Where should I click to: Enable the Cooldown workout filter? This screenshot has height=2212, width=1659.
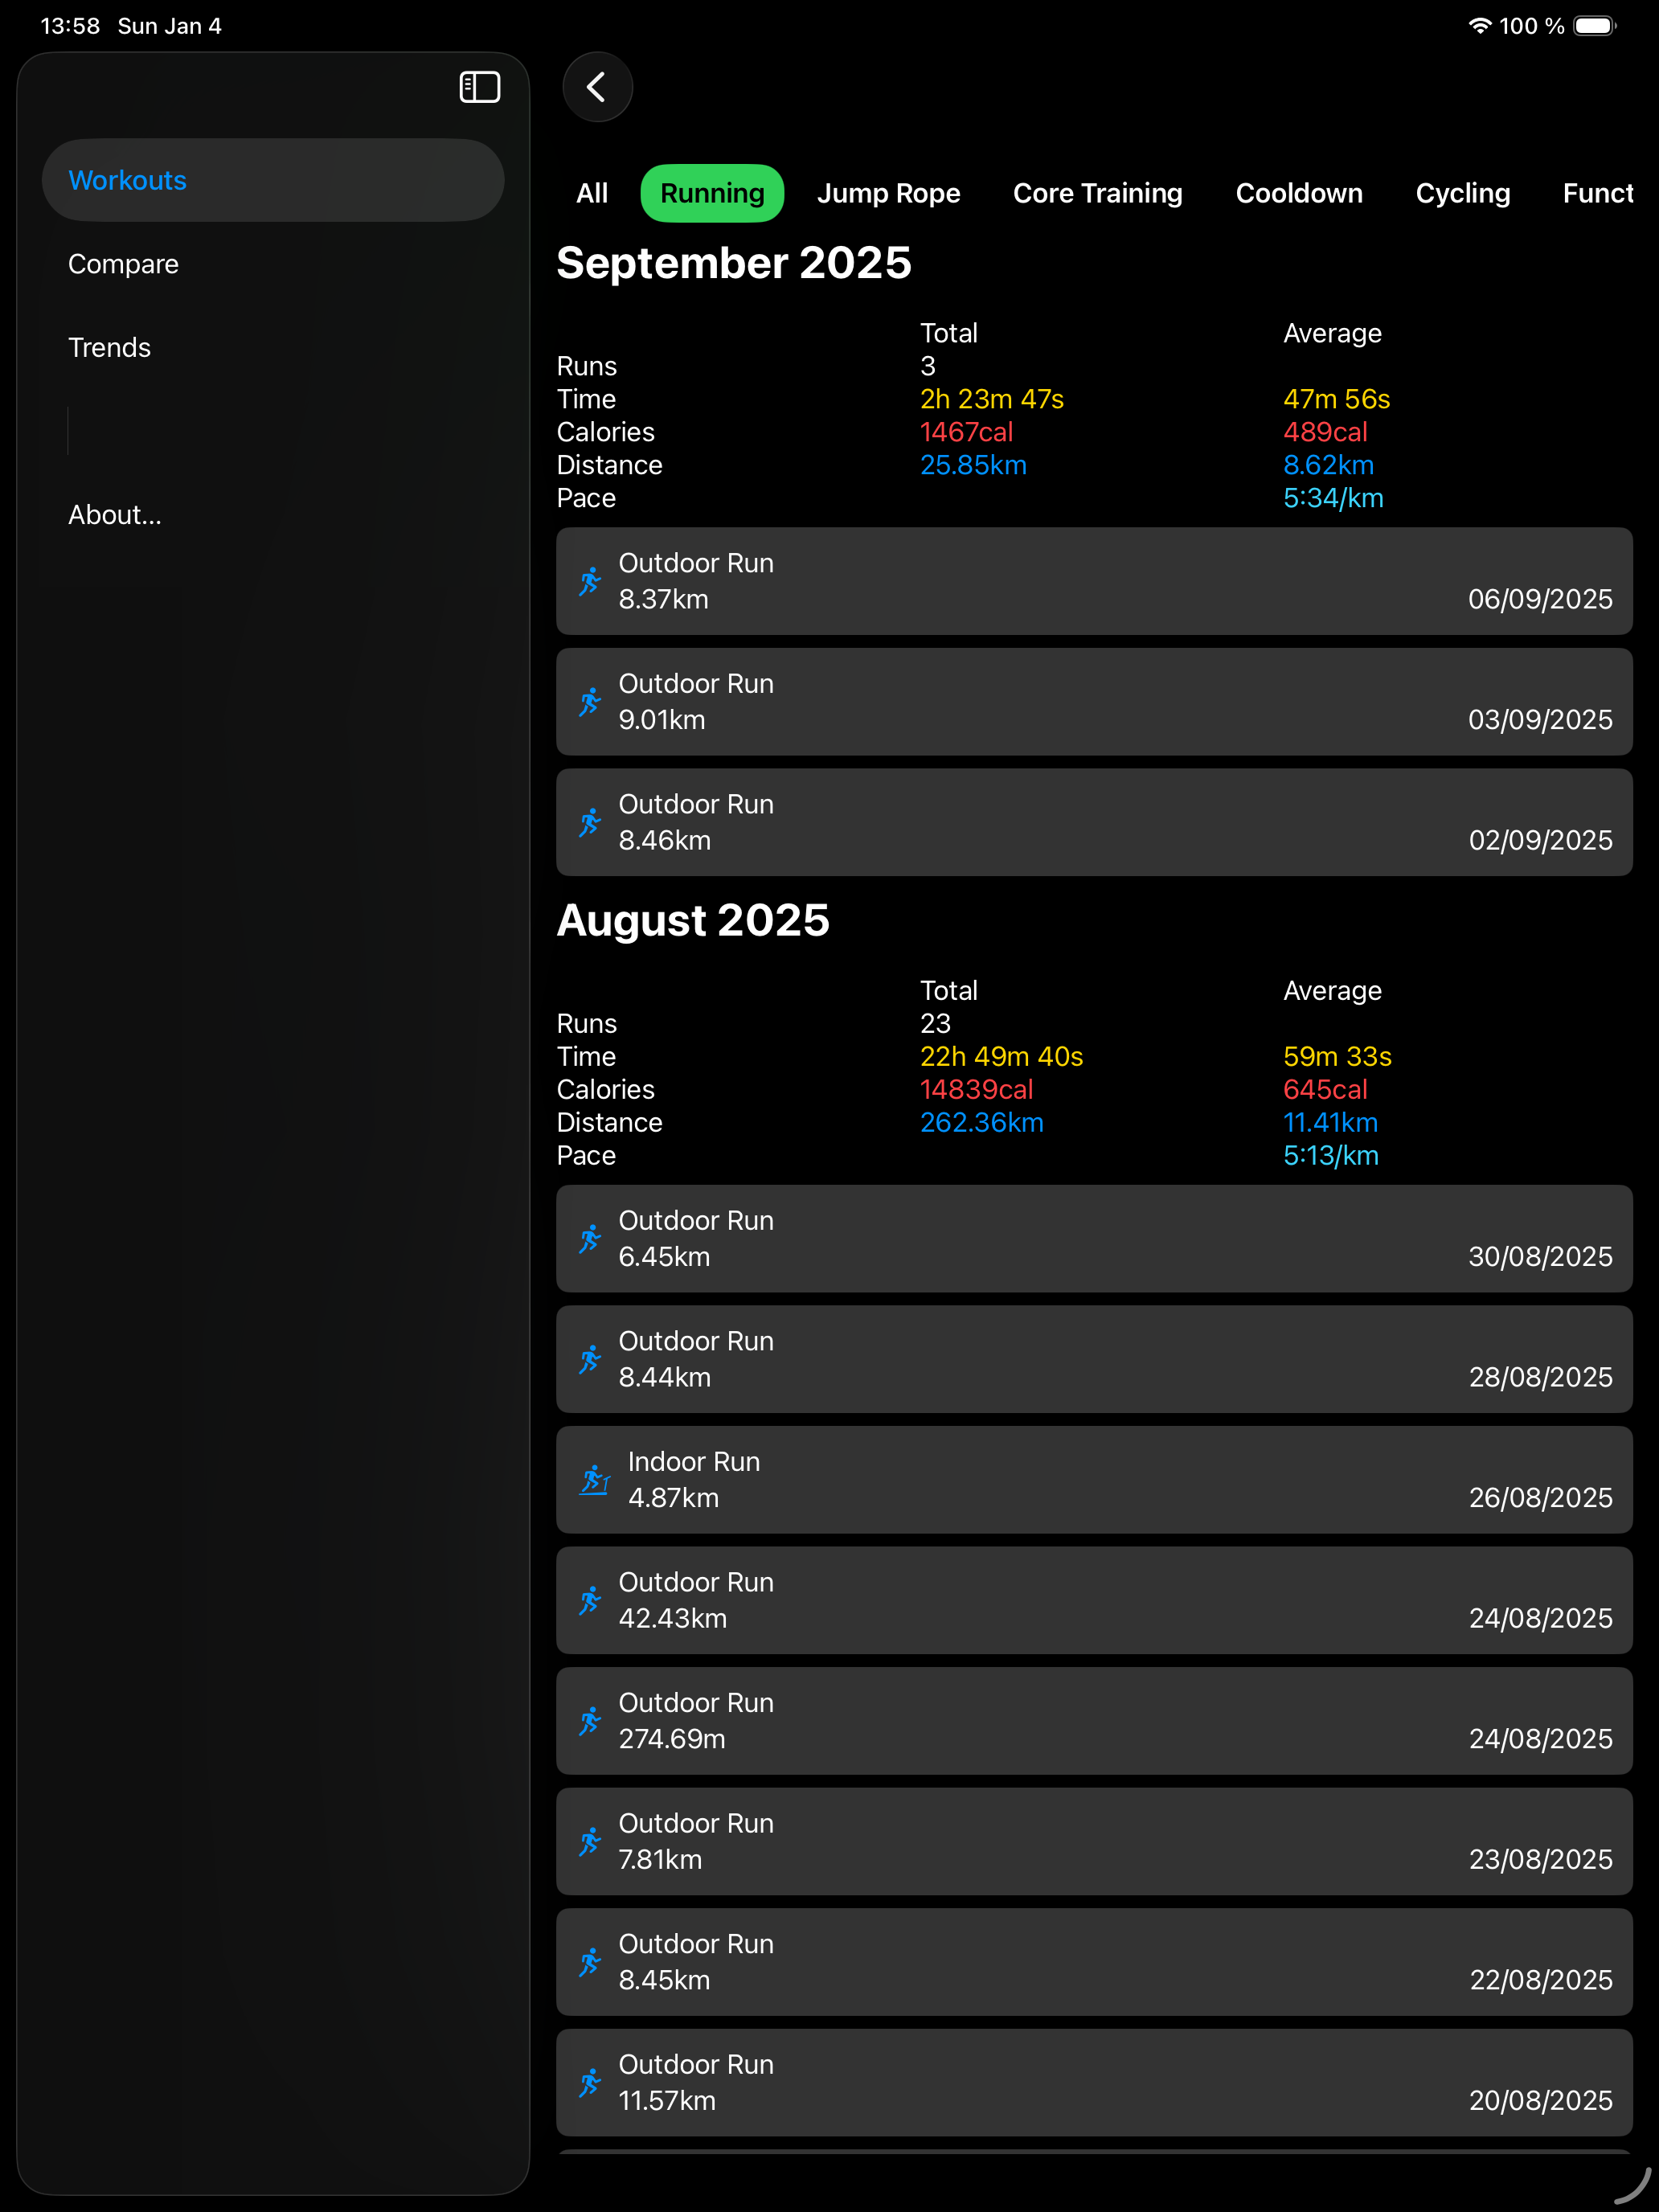(1299, 193)
